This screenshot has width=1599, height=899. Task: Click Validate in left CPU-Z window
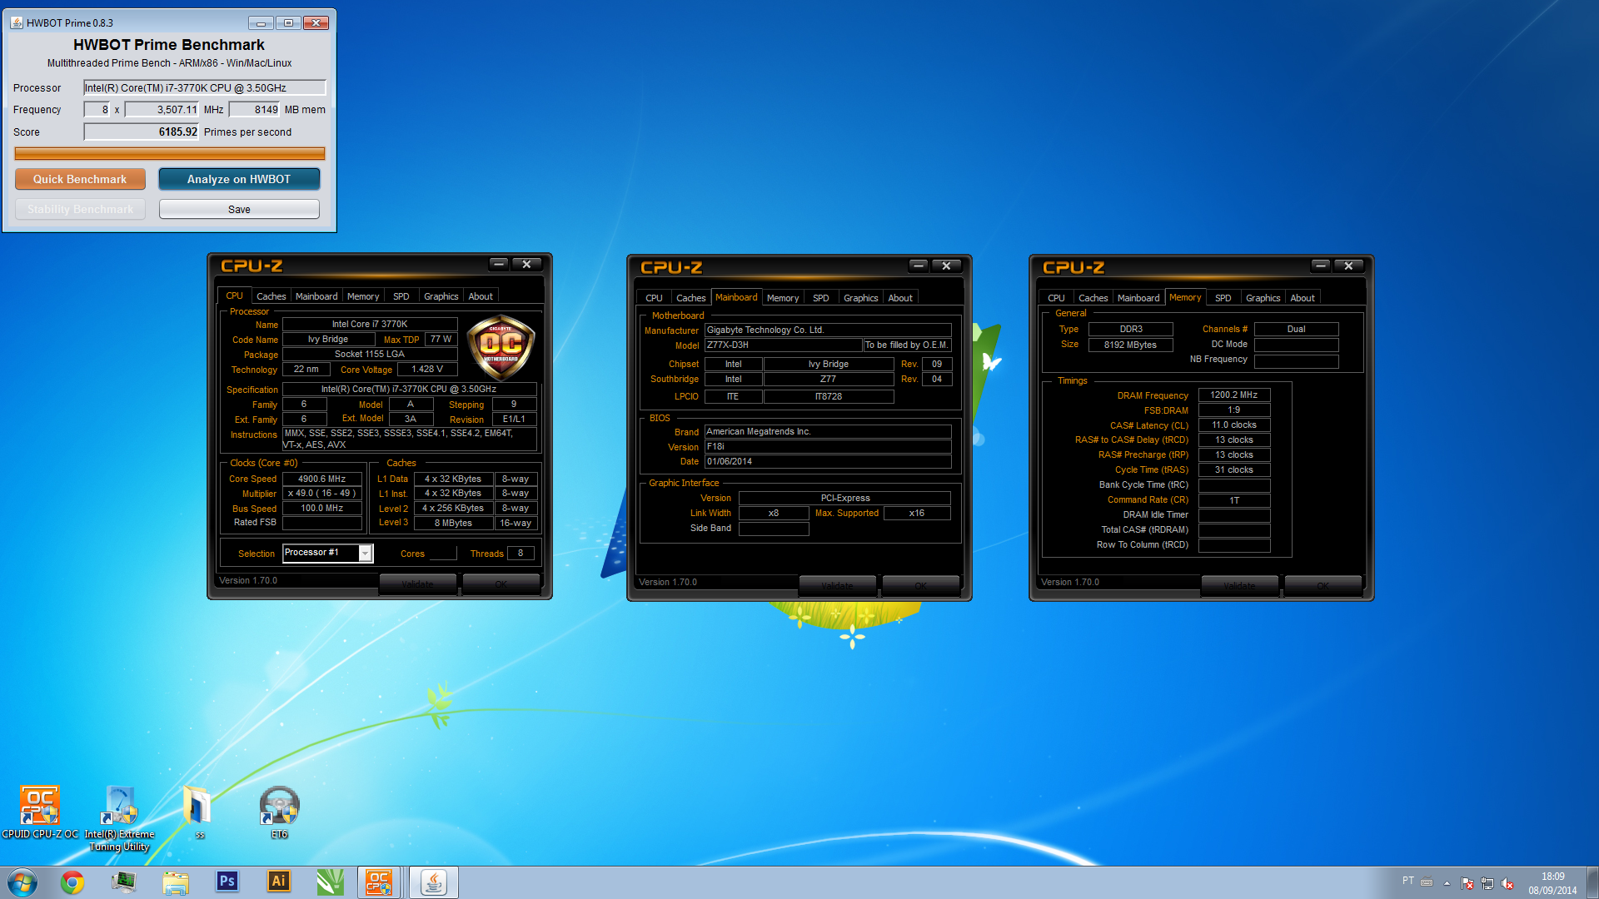[x=417, y=584]
